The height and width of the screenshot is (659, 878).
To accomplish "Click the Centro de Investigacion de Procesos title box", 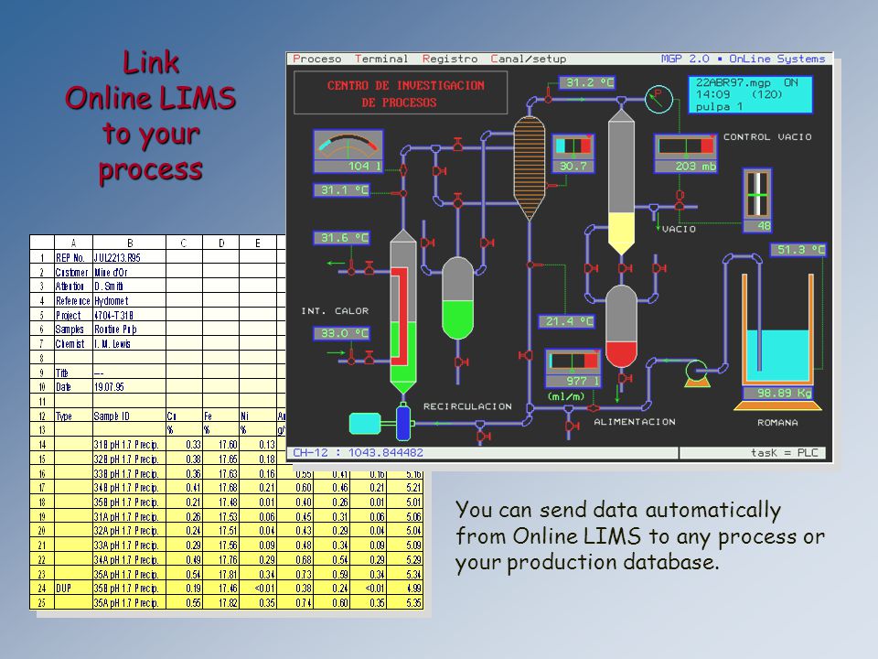I will (x=401, y=93).
